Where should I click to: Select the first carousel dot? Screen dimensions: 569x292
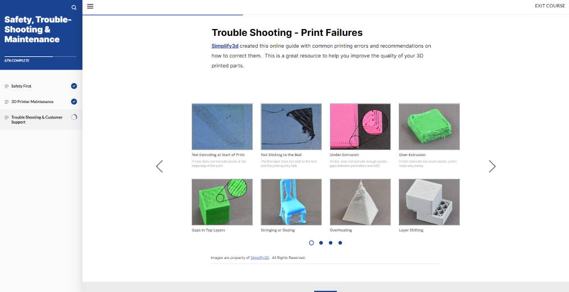point(311,243)
